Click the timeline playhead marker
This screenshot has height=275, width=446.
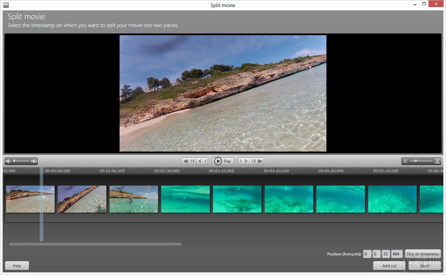[41, 204]
